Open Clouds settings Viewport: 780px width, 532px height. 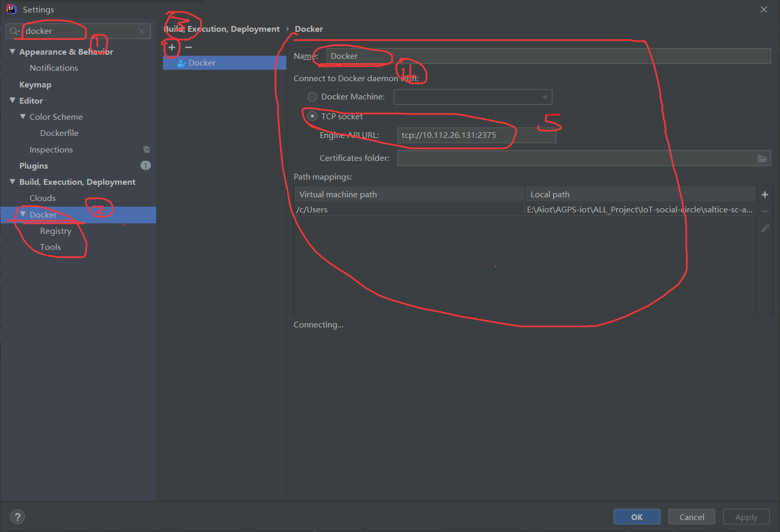pyautogui.click(x=43, y=198)
